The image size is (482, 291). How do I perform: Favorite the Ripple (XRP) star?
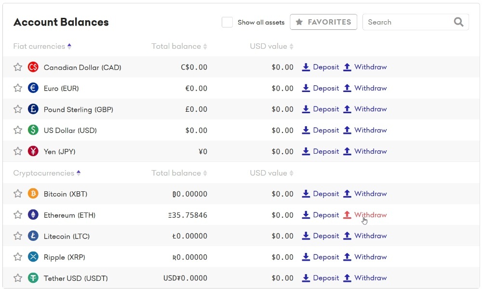click(18, 257)
